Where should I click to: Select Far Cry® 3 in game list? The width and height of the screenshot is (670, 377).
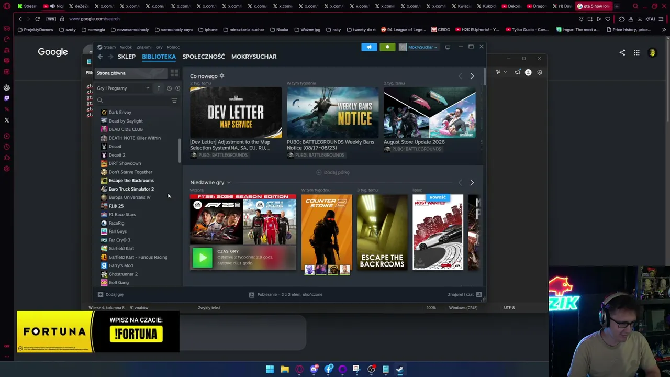tap(119, 240)
